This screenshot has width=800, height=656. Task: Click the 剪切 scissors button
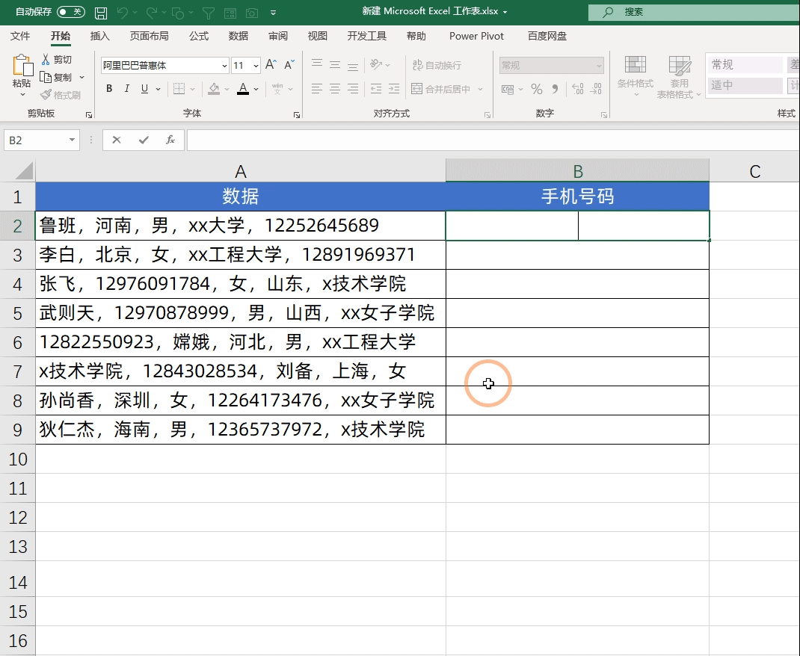coord(56,60)
